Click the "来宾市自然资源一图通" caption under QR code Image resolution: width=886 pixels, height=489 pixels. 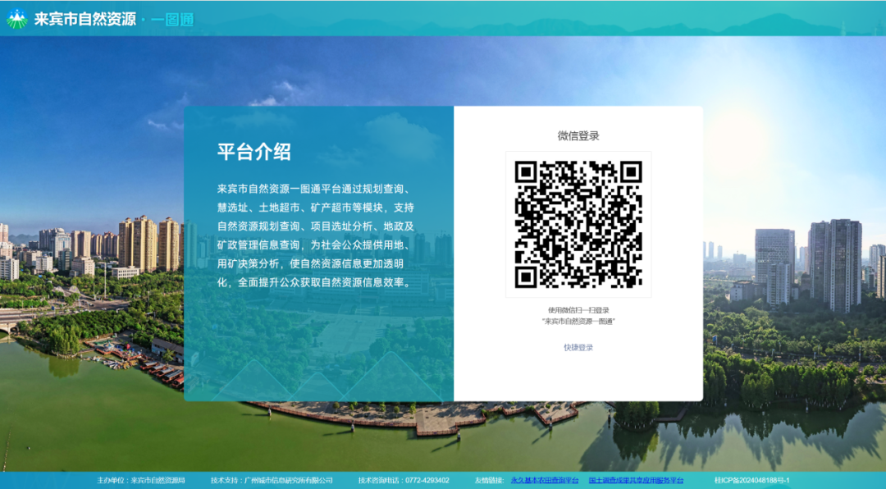point(578,321)
